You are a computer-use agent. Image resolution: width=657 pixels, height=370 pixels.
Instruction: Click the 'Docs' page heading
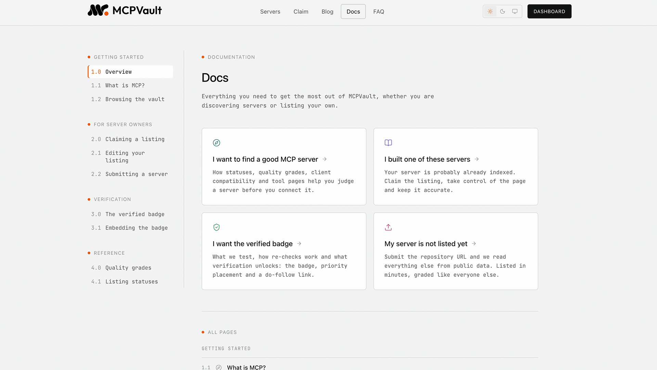coord(215,78)
